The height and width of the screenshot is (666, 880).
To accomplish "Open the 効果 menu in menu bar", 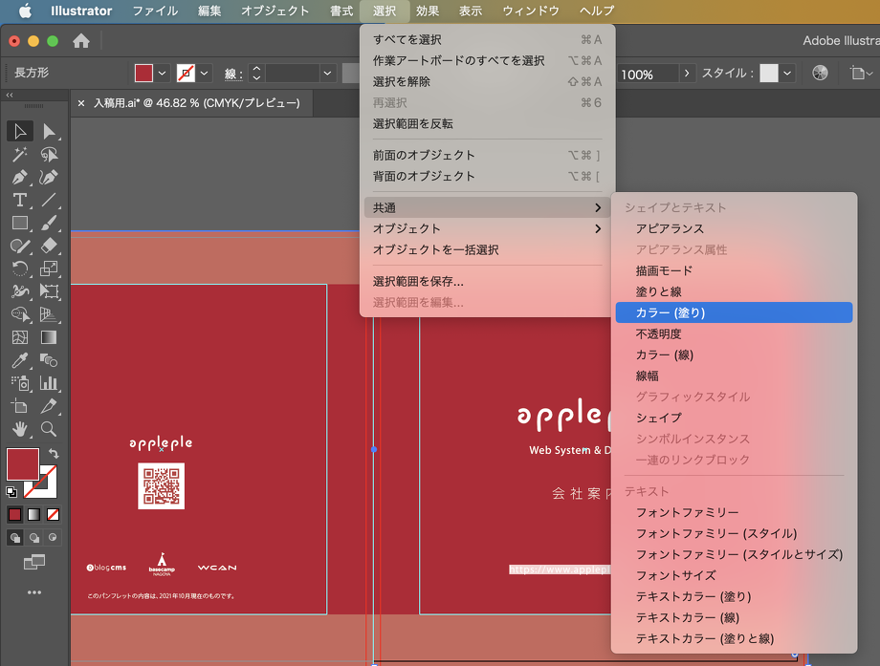I will [x=428, y=11].
